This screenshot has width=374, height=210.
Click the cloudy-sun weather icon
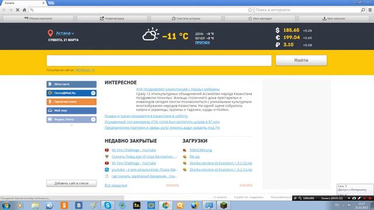[x=151, y=34]
